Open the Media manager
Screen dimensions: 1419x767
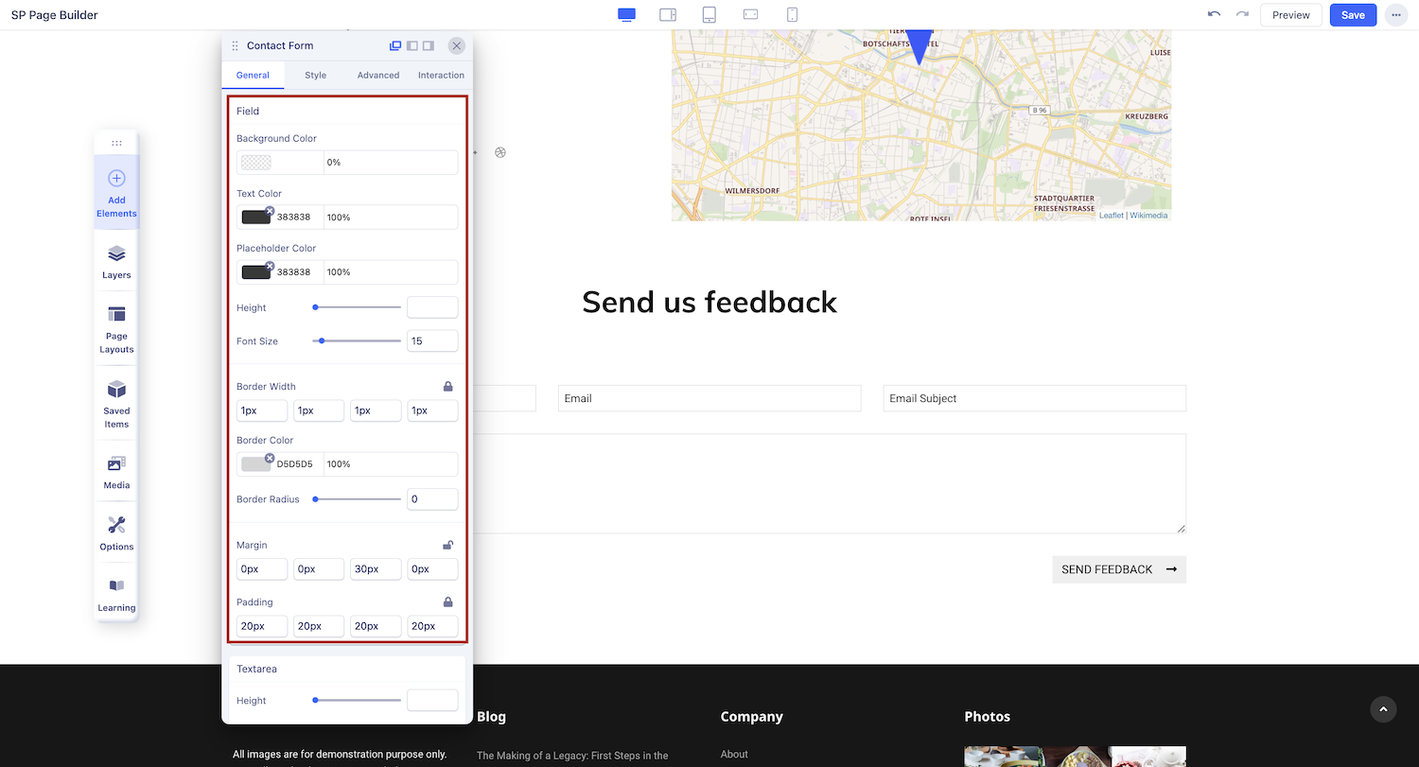pyautogui.click(x=116, y=472)
